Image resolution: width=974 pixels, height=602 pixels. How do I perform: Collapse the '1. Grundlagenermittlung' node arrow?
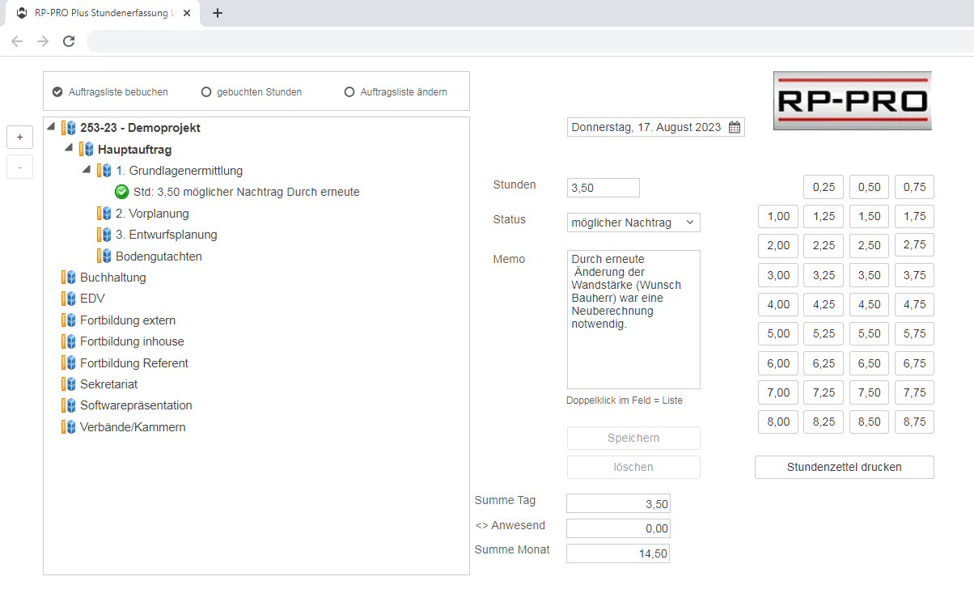[x=87, y=170]
